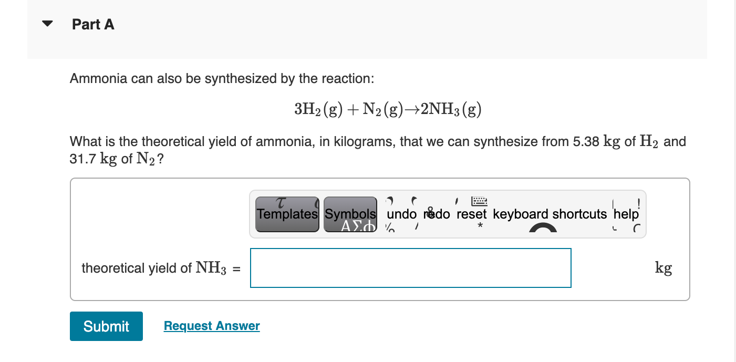Click the keyboard picture above reset
Image resolution: width=736 pixels, height=362 pixels.
coord(478,201)
